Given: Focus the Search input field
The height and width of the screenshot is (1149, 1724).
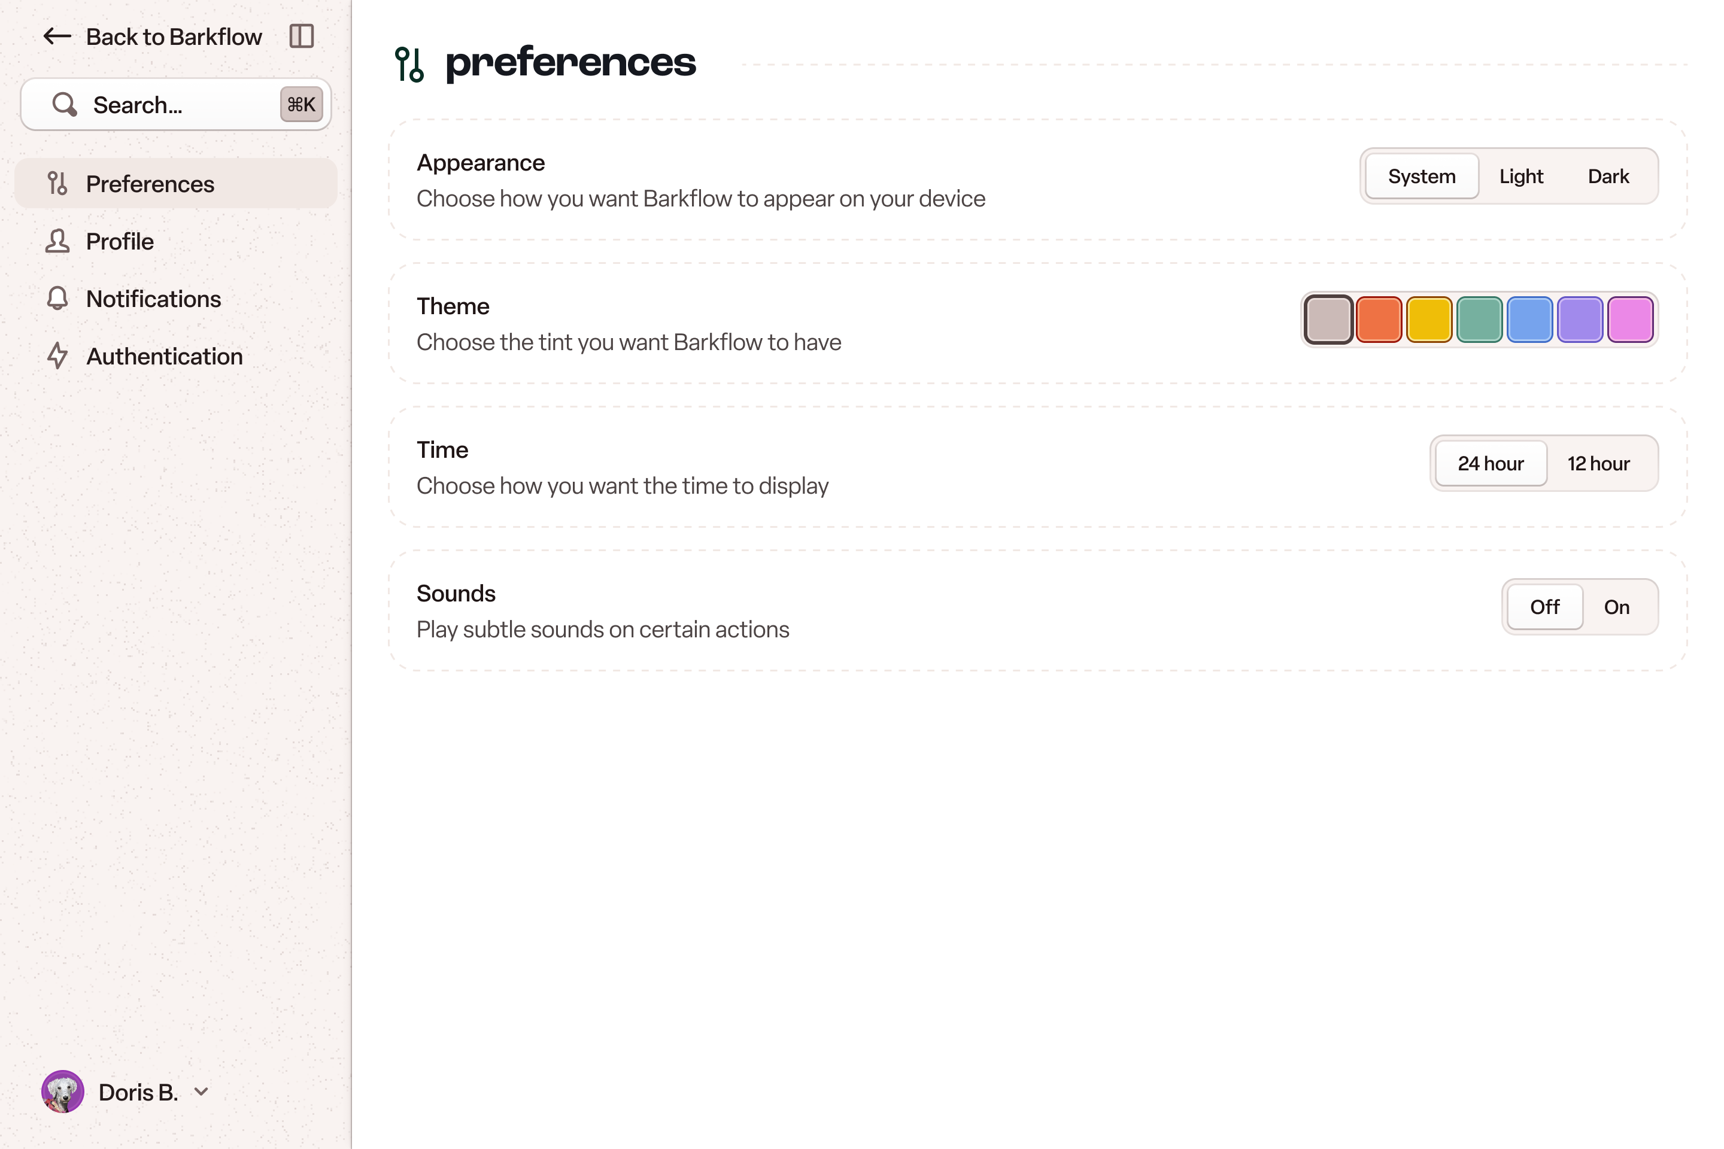Looking at the screenshot, I should pos(176,105).
